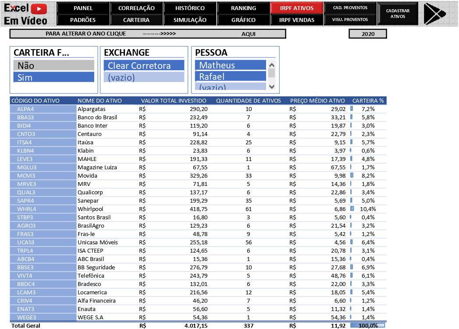This screenshot has width=459, height=329.
Task: Select 'Sim' in Carteira slicer
Action: tap(54, 77)
